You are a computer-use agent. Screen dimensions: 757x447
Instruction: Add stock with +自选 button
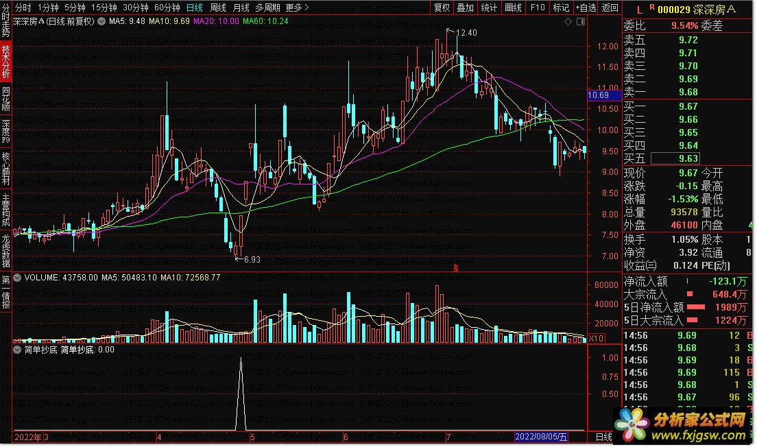tap(586, 8)
